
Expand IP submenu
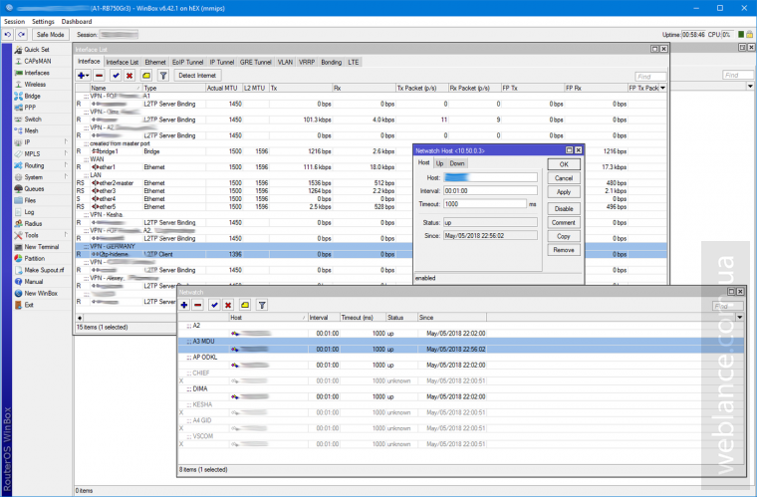pyautogui.click(x=65, y=141)
